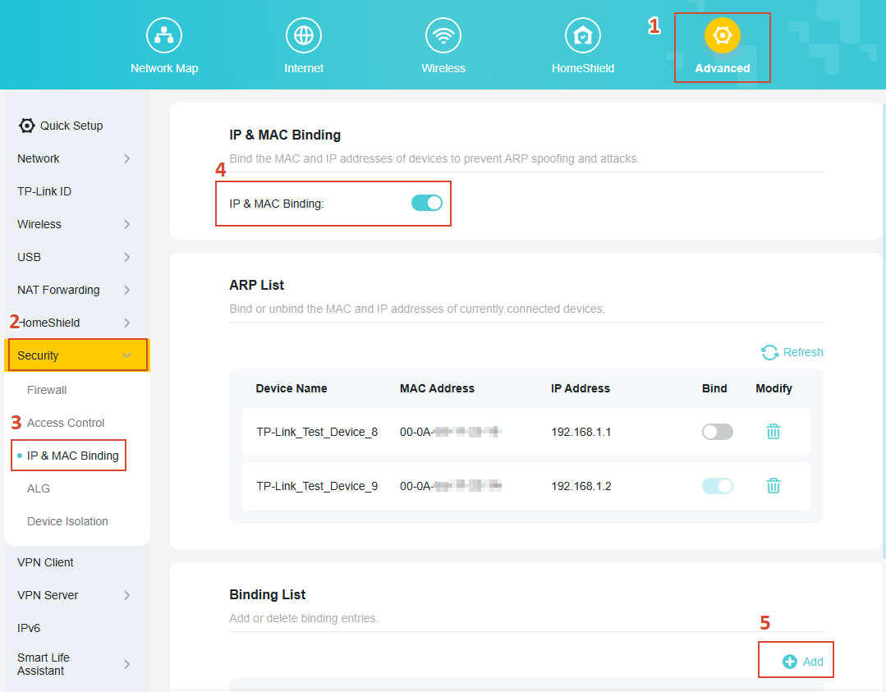Viewport: 886px width, 692px height.
Task: Click the VPN Server label
Action: 48,595
